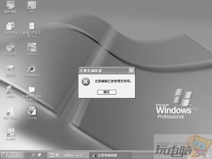The width and height of the screenshot is (212, 159).
Task: Select the shortcut icon below 回收站
Action: click(x=11, y=92)
